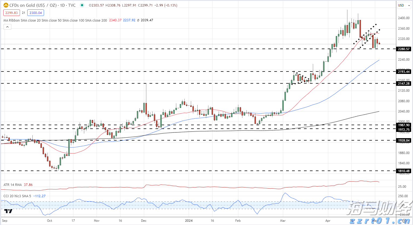Screen dimensions: 413x225
Task: Select the MA Ribbon indicator legend
Action: point(55,20)
